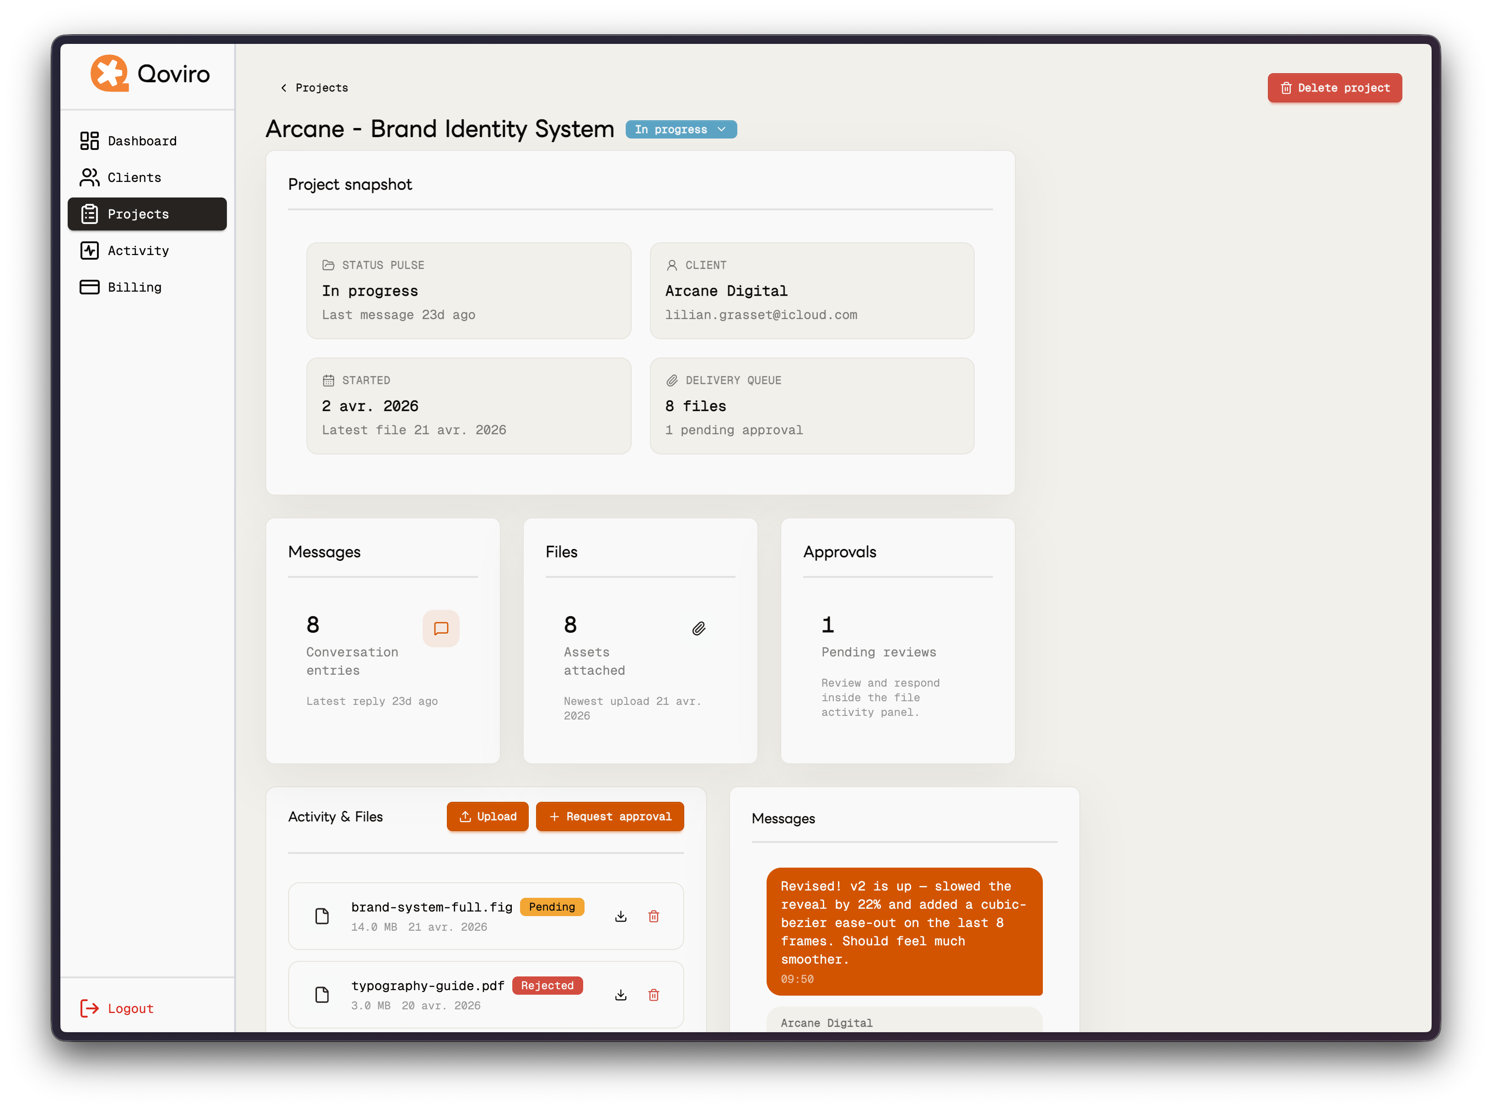
Task: Click the Clients people icon
Action: pos(89,177)
